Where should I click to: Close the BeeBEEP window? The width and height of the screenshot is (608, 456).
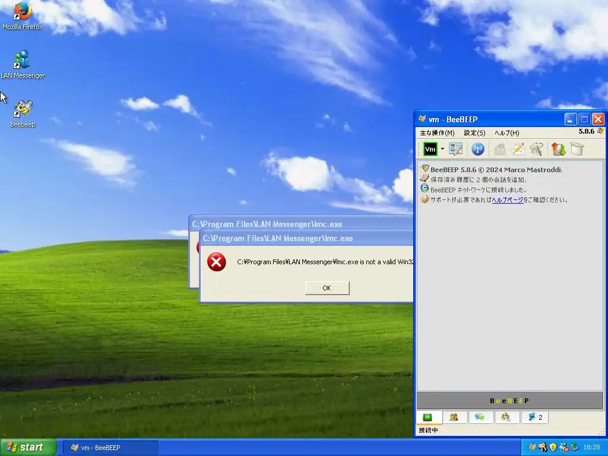[598, 119]
